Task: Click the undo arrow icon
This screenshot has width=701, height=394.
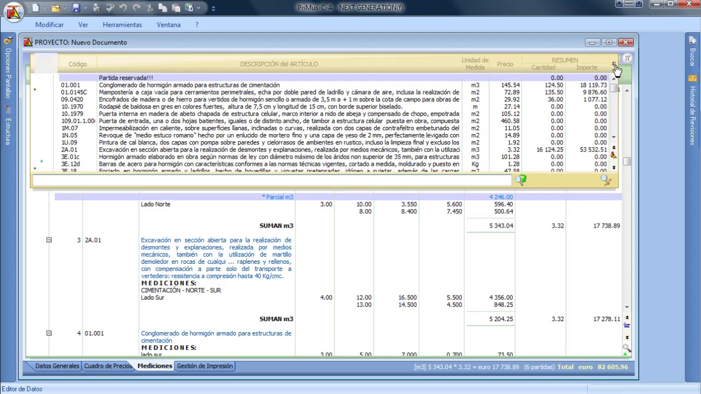Action: [123, 8]
